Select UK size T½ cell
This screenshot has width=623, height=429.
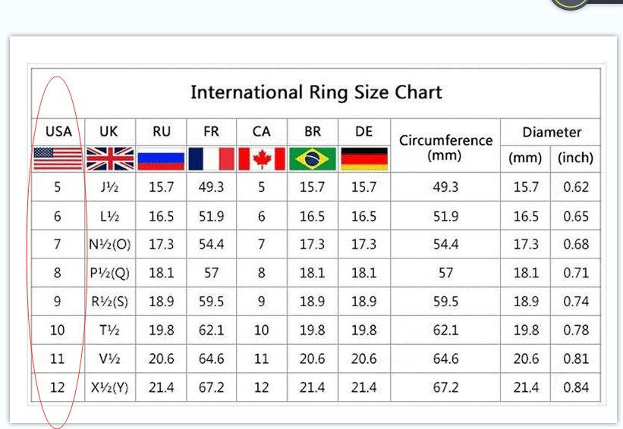pyautogui.click(x=109, y=330)
